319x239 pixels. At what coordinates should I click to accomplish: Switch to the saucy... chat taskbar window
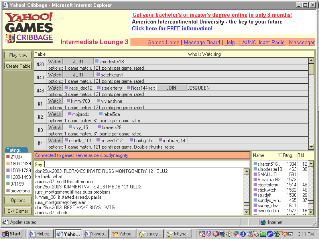[151, 234]
